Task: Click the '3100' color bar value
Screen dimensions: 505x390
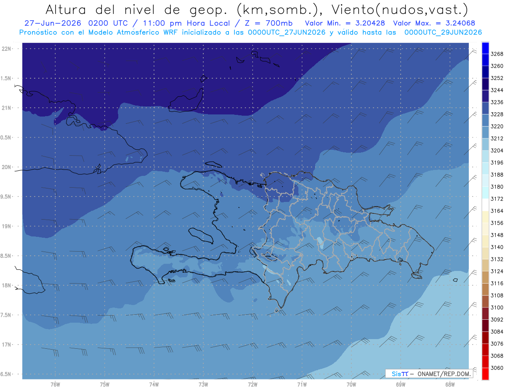Action: [x=497, y=308]
